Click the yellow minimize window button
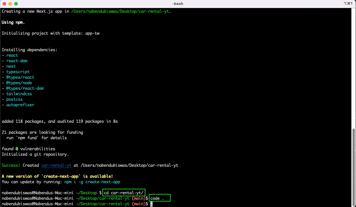The width and height of the screenshot is (356, 207). pyautogui.click(x=10, y=4)
